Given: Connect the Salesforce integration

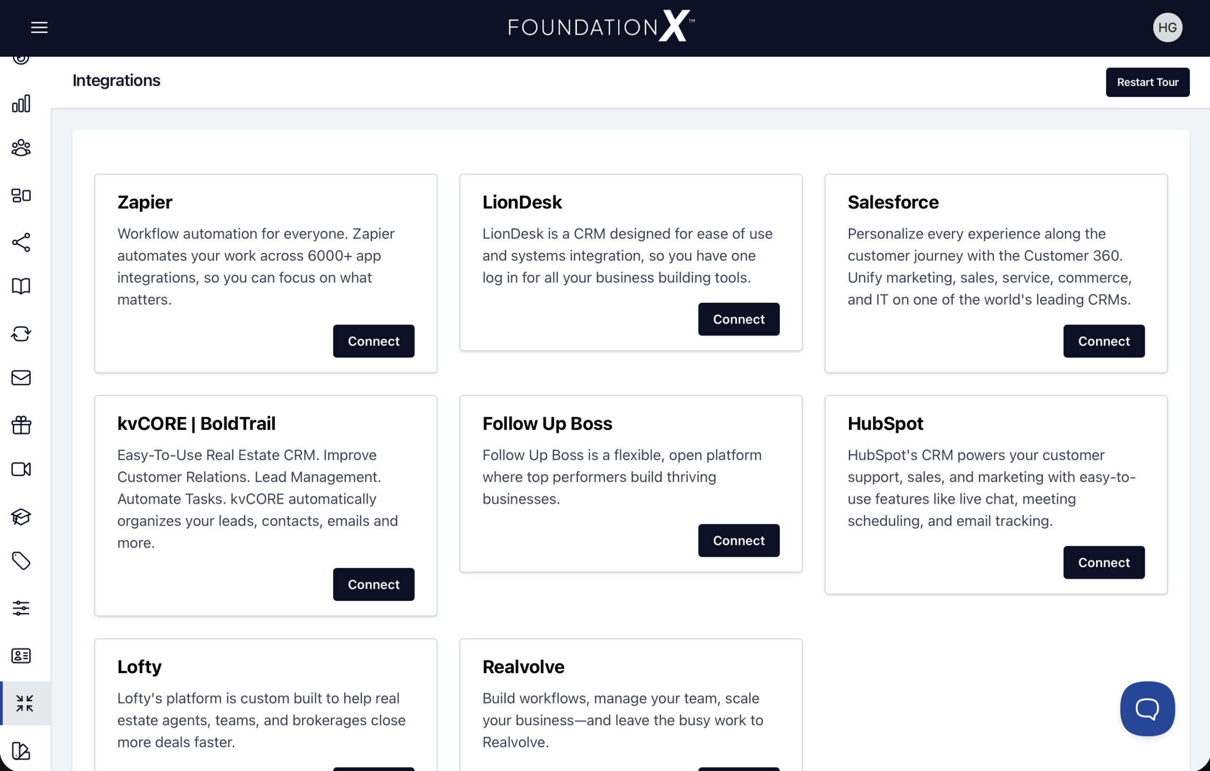Looking at the screenshot, I should 1104,341.
